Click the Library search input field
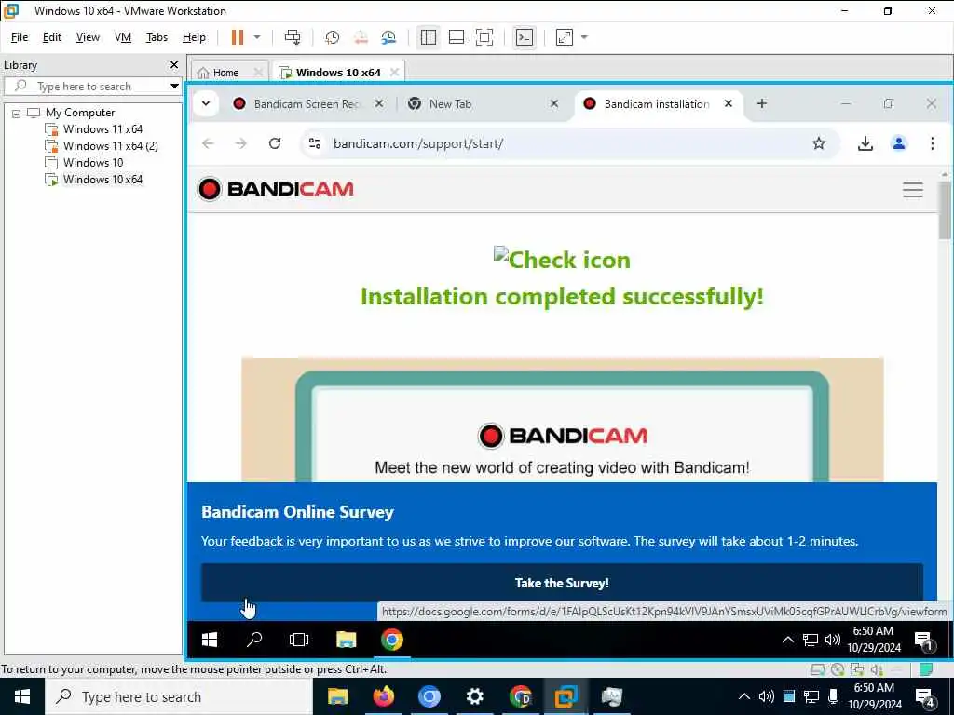This screenshot has height=715, width=954. (x=91, y=86)
